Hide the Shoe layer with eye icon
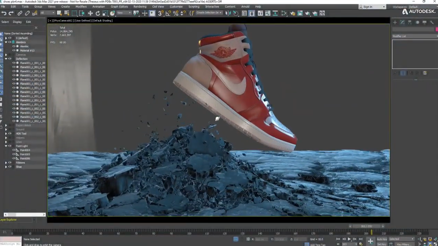This screenshot has height=246, width=438. (10, 167)
